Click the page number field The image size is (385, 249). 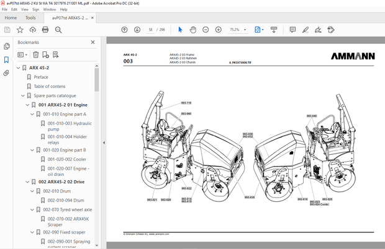[150, 30]
